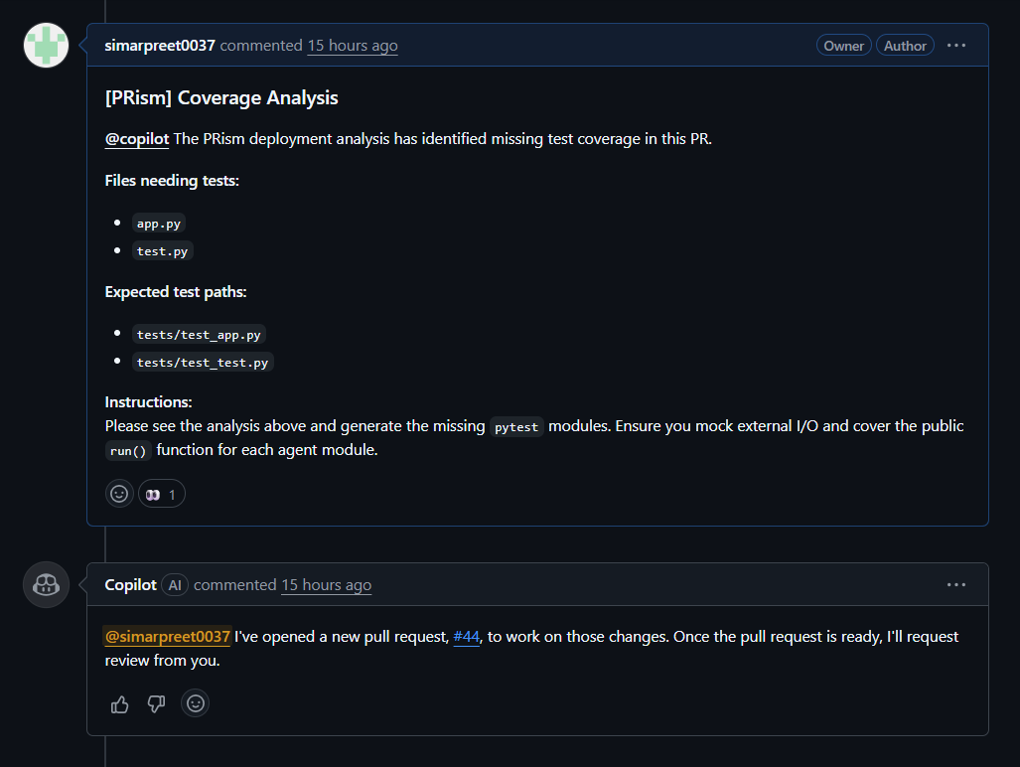Open the @copilot mention link
The width and height of the screenshot is (1020, 767).
click(x=136, y=138)
